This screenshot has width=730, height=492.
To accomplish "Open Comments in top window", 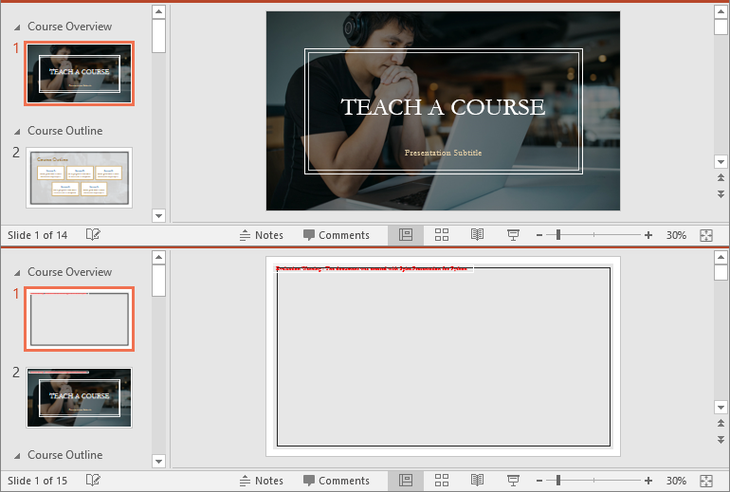I will pos(337,235).
